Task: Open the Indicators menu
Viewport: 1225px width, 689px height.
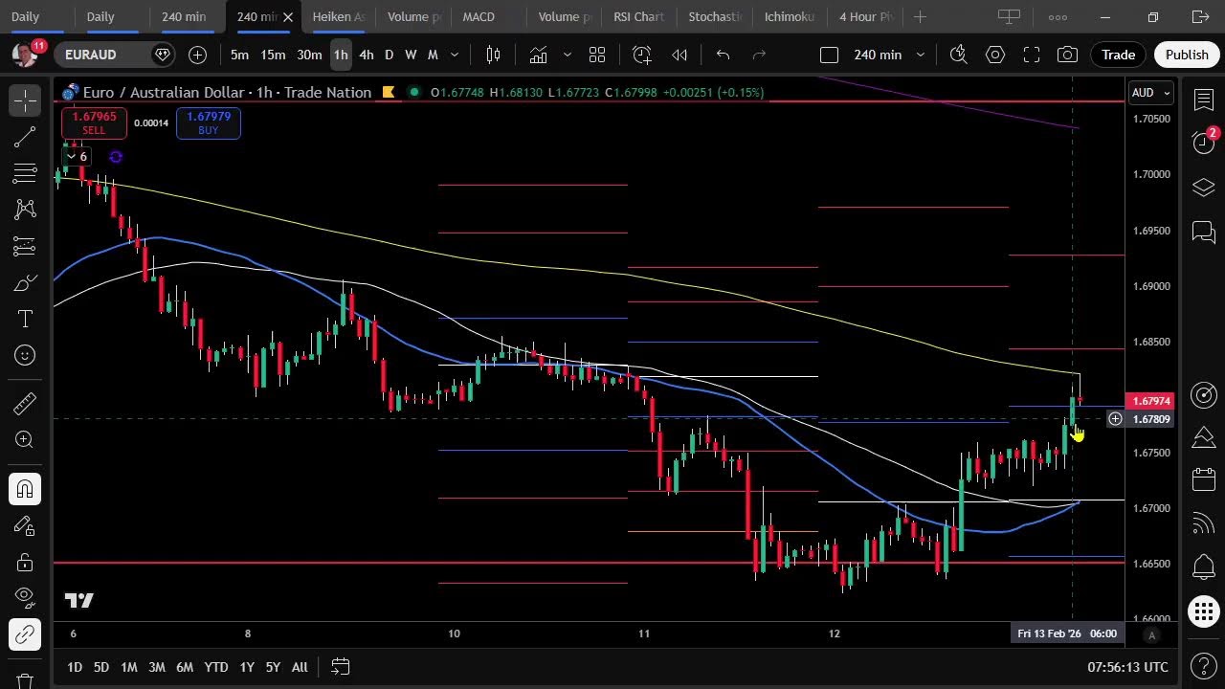Action: coord(538,55)
